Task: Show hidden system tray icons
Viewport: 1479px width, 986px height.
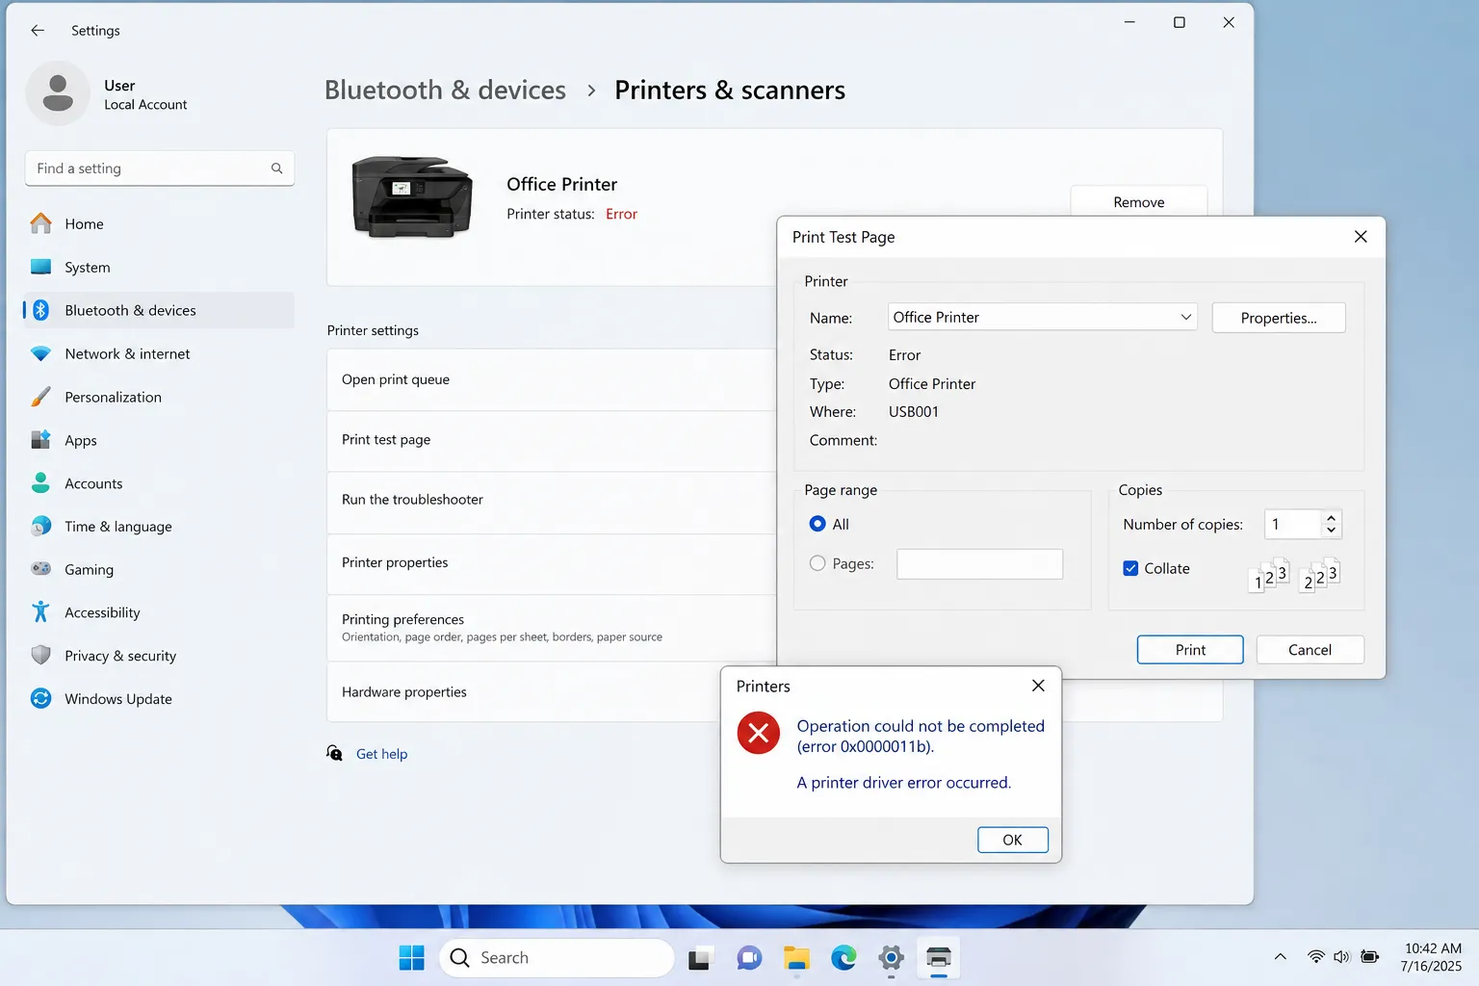Action: (x=1281, y=957)
